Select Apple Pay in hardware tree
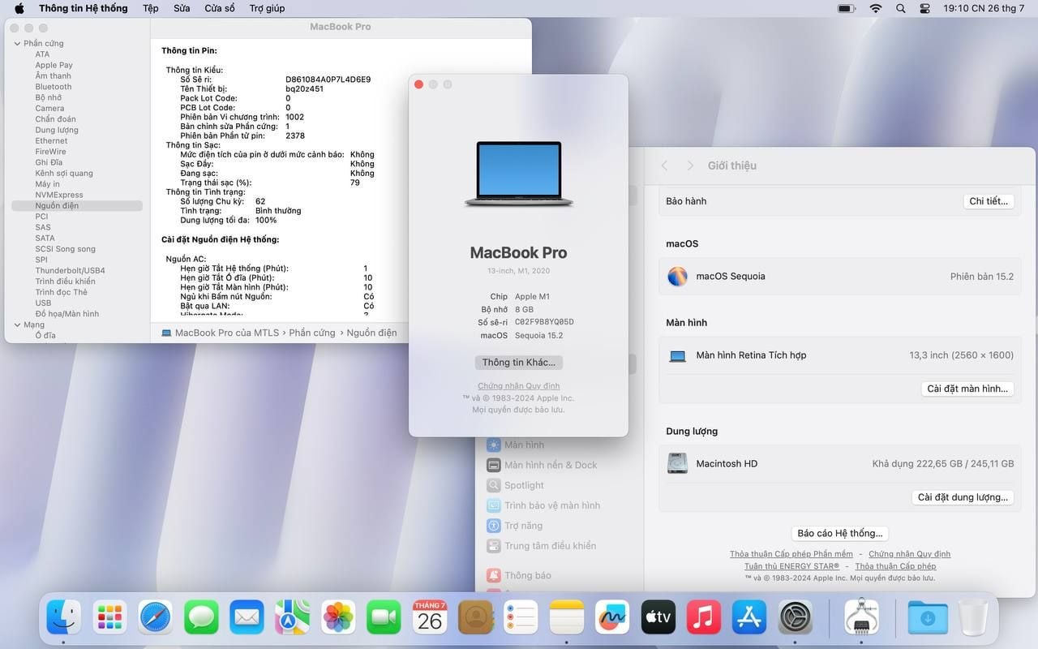The image size is (1038, 649). click(x=54, y=66)
